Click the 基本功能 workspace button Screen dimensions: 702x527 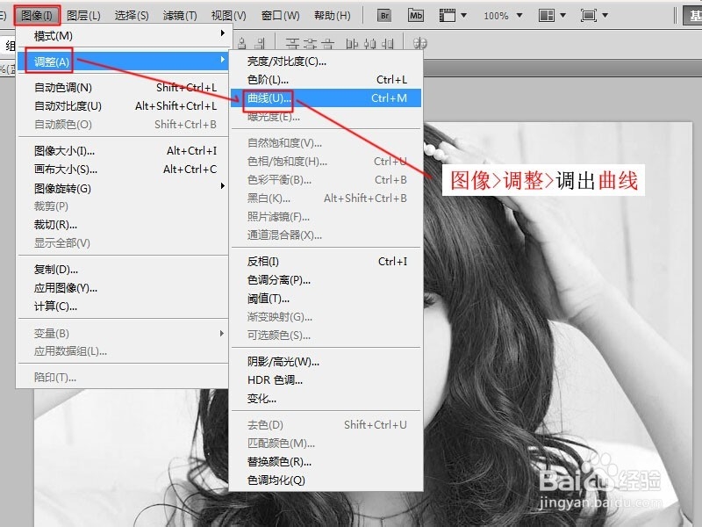click(x=692, y=15)
